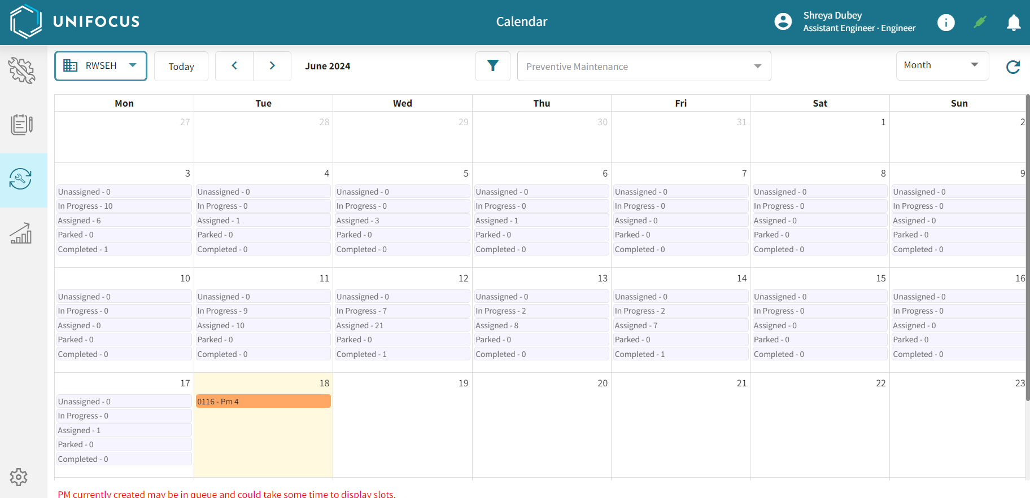Open the notifications bell

point(1014,23)
